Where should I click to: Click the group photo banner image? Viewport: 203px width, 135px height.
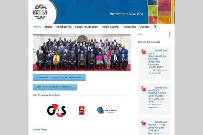[x=82, y=53]
